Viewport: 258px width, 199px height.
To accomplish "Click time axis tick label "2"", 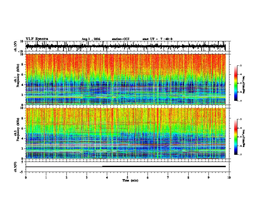I will pyautogui.click(x=66, y=178).
